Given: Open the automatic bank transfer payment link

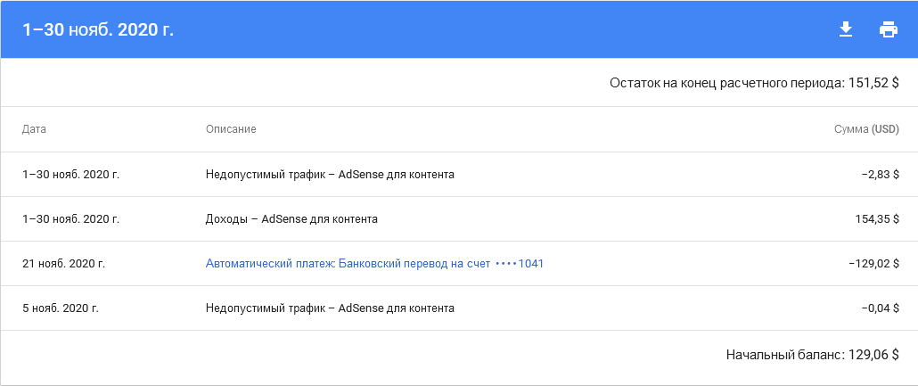Looking at the screenshot, I should click(x=348, y=264).
